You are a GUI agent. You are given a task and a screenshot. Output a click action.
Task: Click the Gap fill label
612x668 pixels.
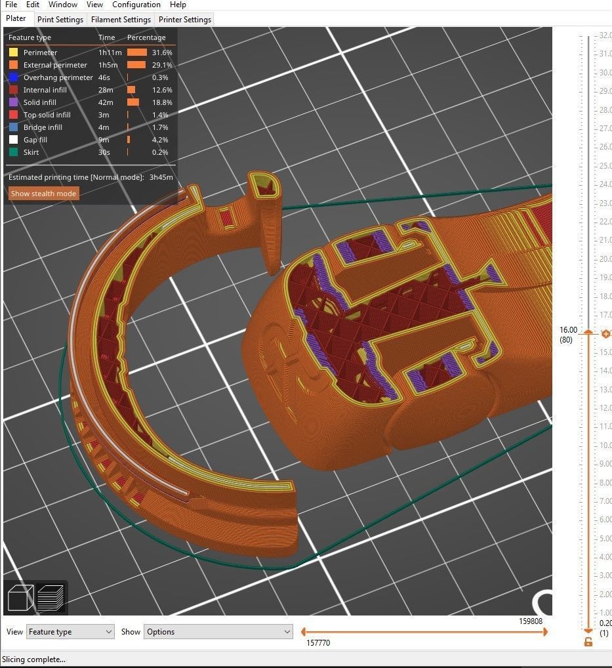pos(35,140)
